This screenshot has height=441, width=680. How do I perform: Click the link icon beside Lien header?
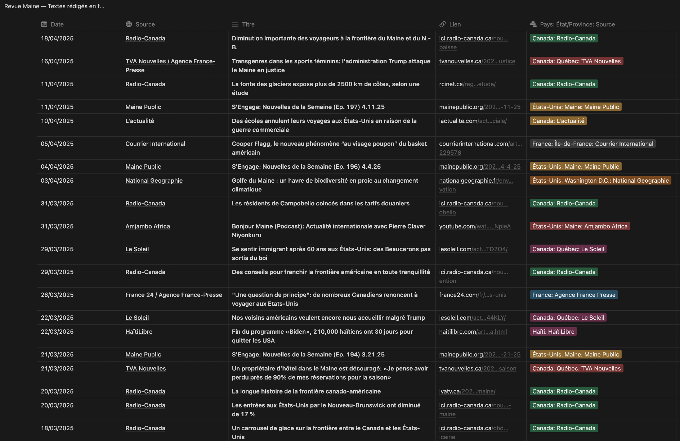pyautogui.click(x=442, y=24)
